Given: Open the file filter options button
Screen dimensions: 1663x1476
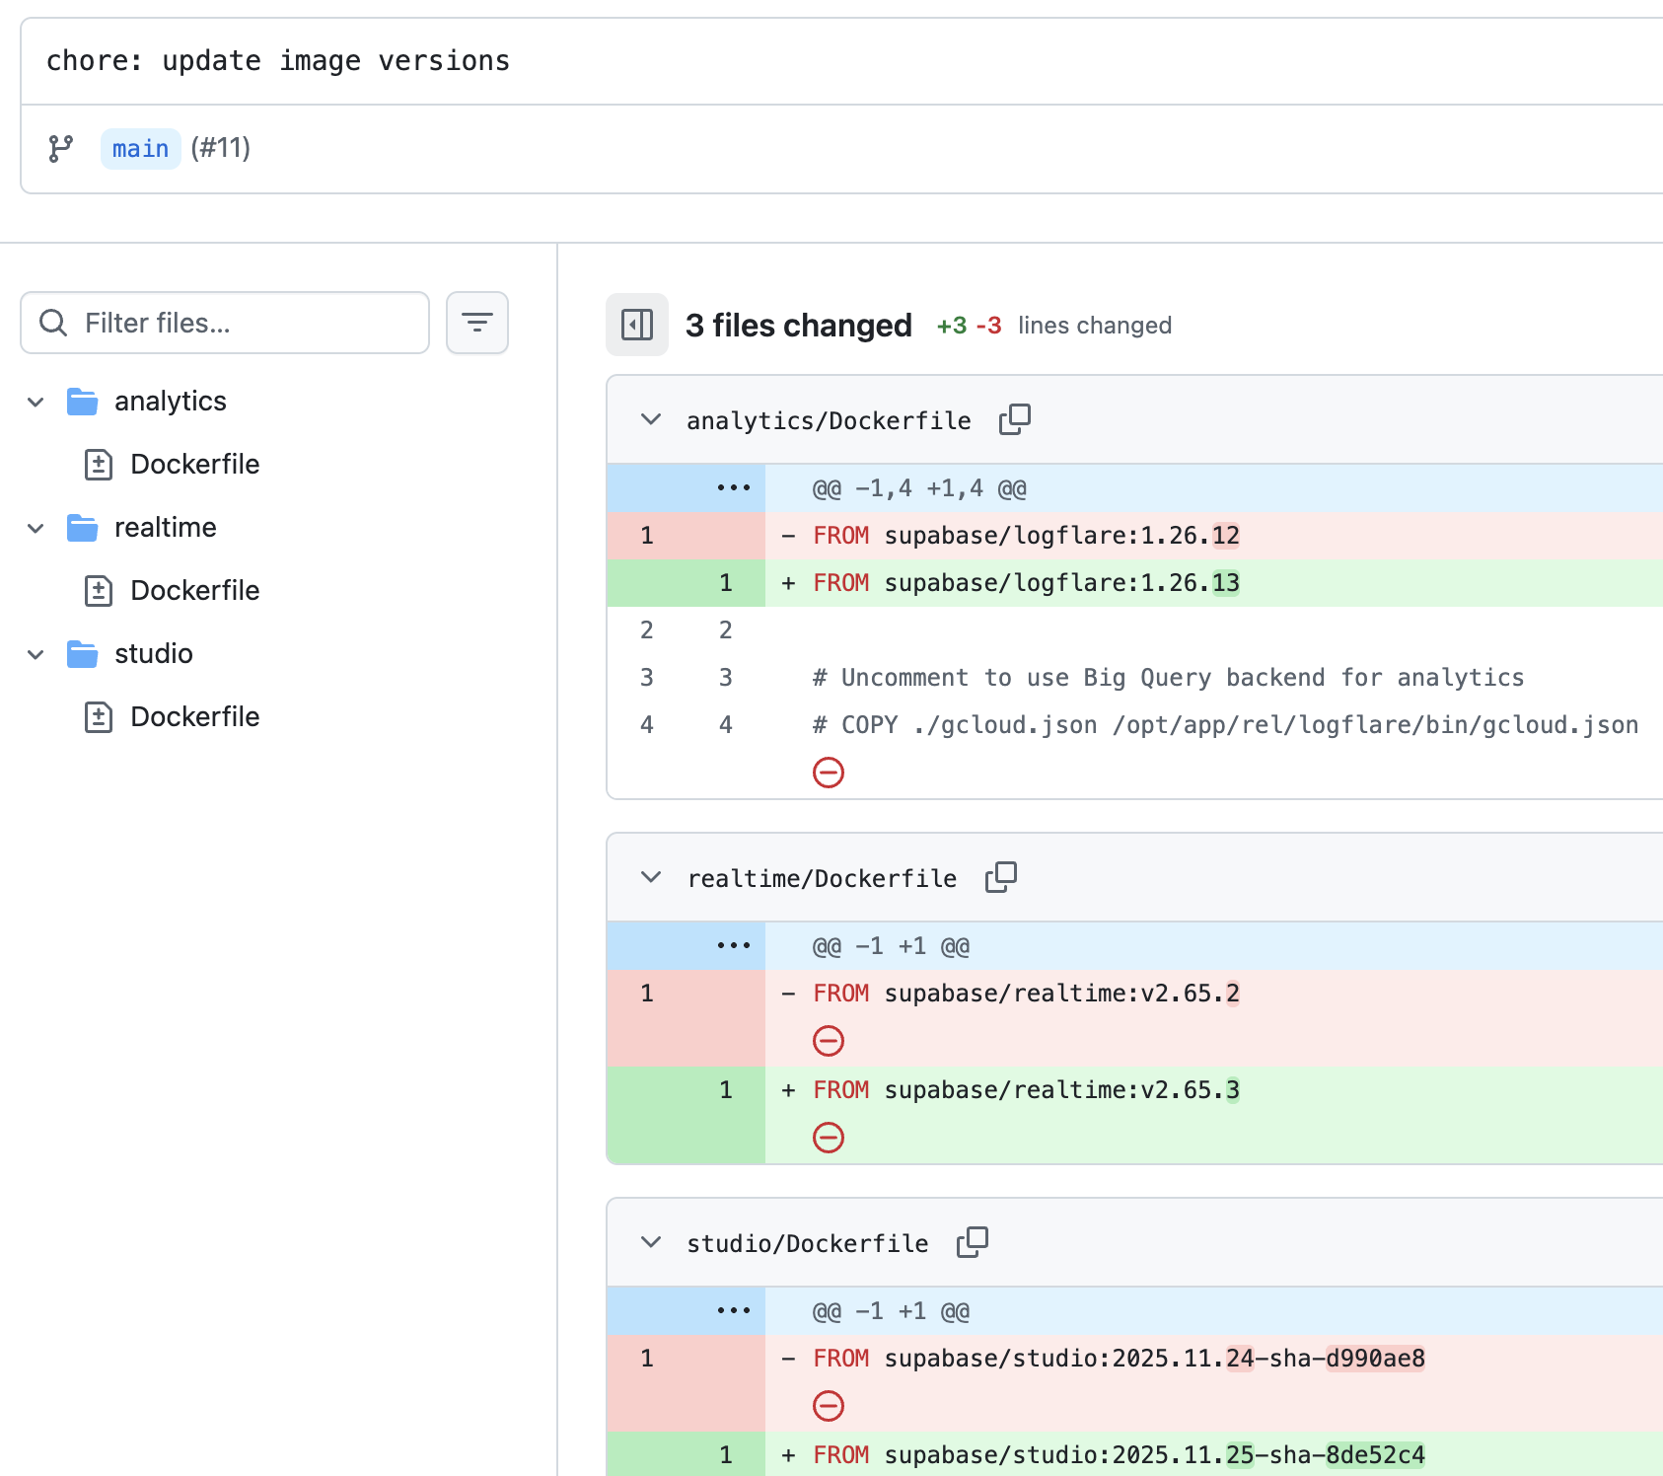Looking at the screenshot, I should point(476,323).
